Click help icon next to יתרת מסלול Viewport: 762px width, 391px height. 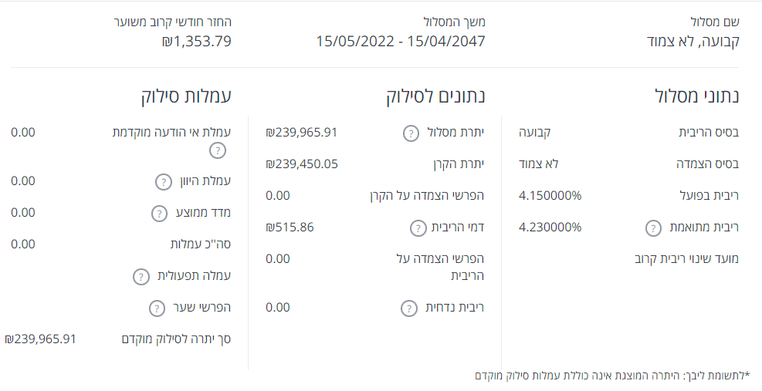[x=411, y=133]
